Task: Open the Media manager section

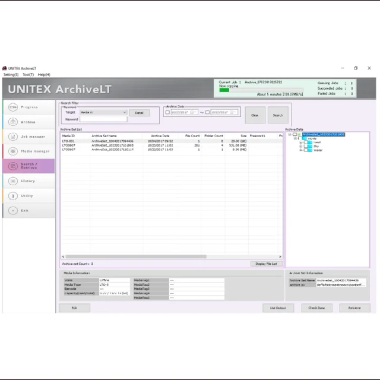Action: [x=28, y=151]
